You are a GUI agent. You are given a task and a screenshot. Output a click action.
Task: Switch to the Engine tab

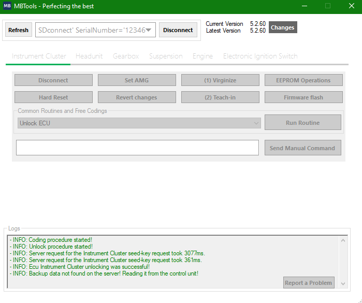pyautogui.click(x=202, y=56)
